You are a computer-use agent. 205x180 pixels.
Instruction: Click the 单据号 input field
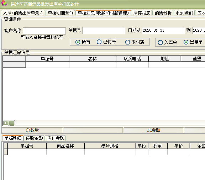[104, 31]
